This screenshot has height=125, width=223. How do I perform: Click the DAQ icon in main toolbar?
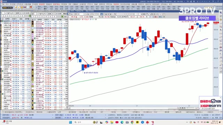point(25,7)
